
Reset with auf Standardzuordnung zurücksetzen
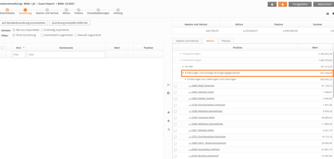click(24, 23)
